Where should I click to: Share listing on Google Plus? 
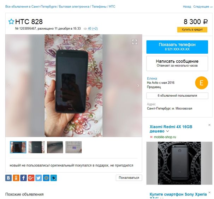pyautogui.click(x=31, y=178)
